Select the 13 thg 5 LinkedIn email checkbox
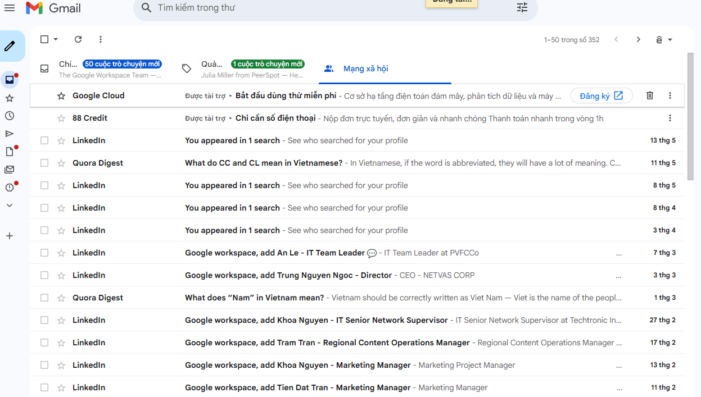 44,140
